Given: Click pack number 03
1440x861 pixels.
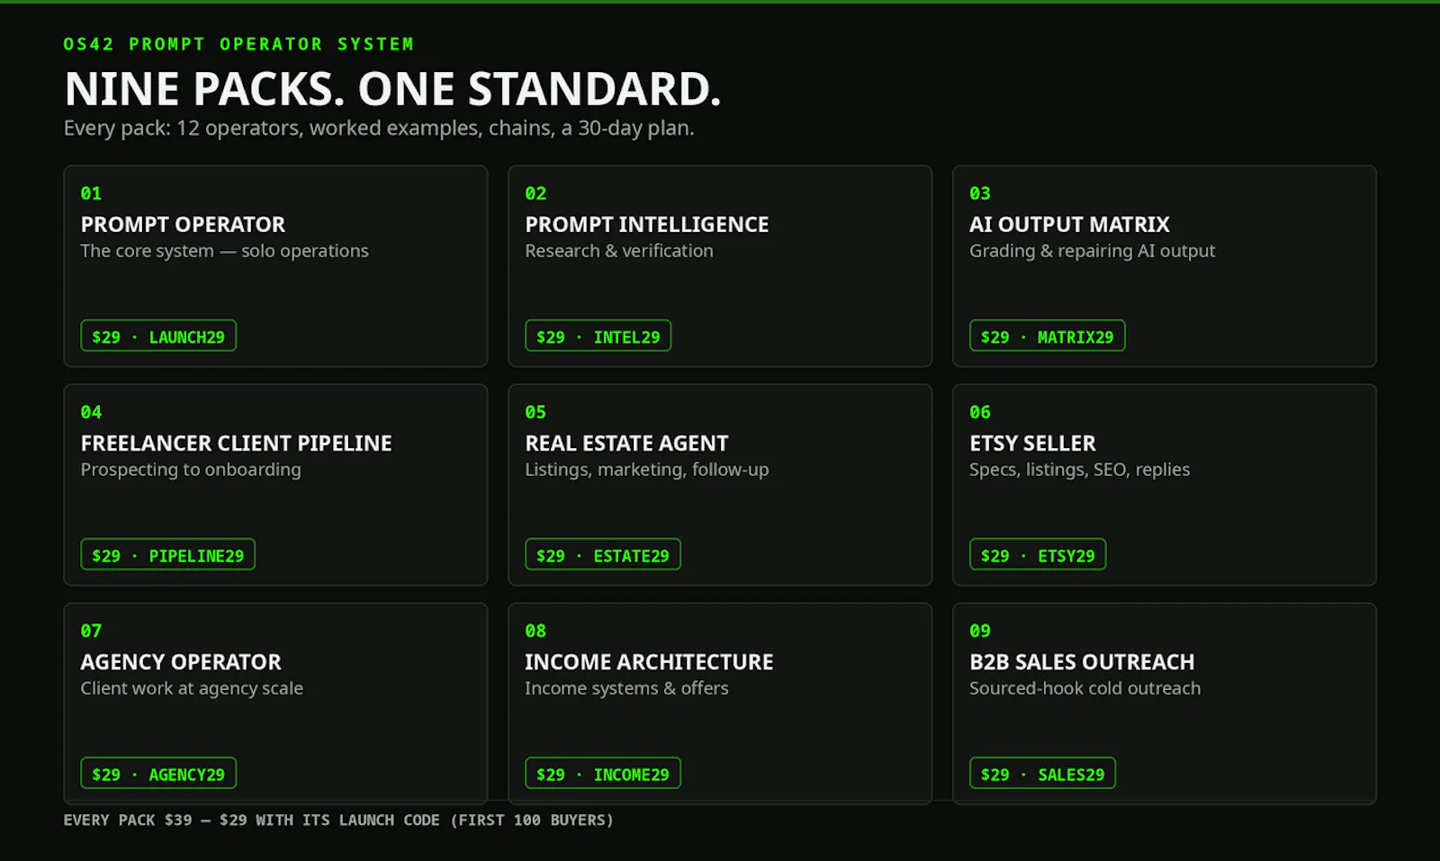Looking at the screenshot, I should point(980,193).
